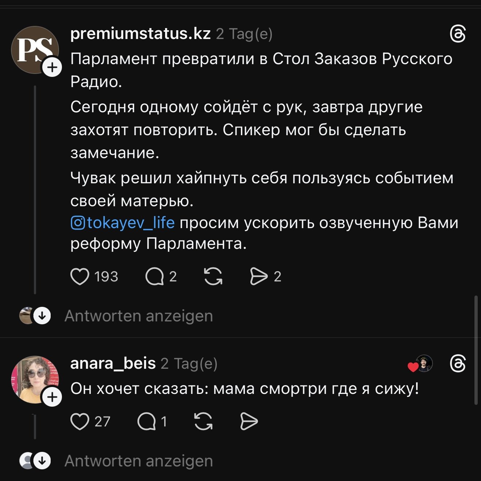
Task: Show first thread's replies via arrow icon
Action: pos(42,316)
